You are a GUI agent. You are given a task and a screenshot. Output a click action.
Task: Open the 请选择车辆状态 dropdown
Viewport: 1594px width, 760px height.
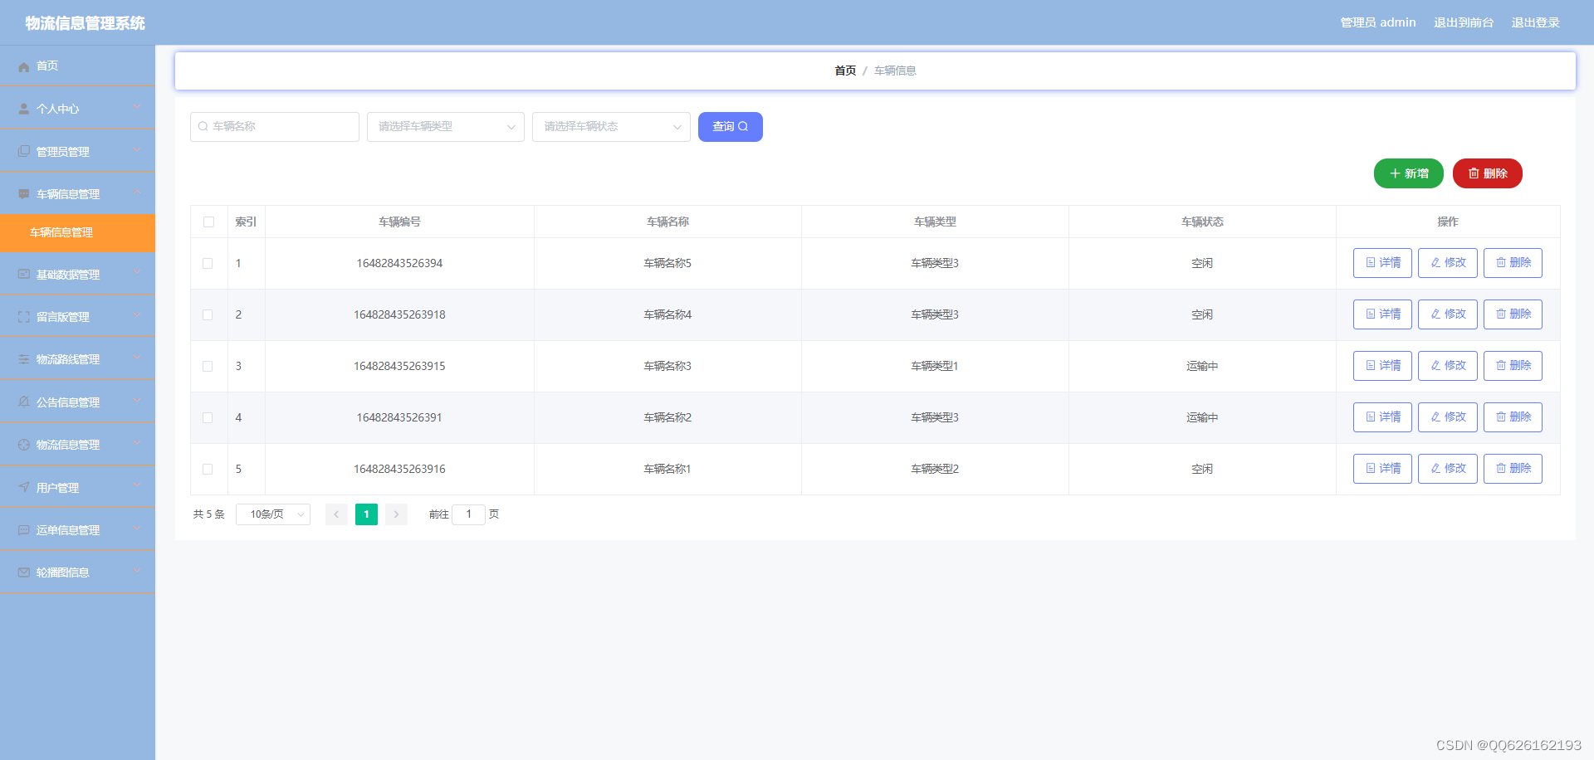click(611, 127)
